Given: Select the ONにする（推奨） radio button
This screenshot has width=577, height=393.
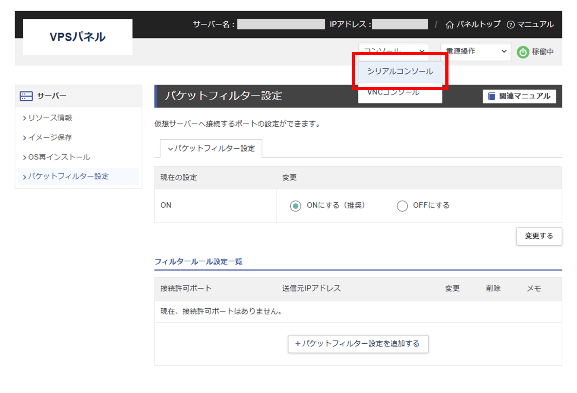Looking at the screenshot, I should click(296, 206).
